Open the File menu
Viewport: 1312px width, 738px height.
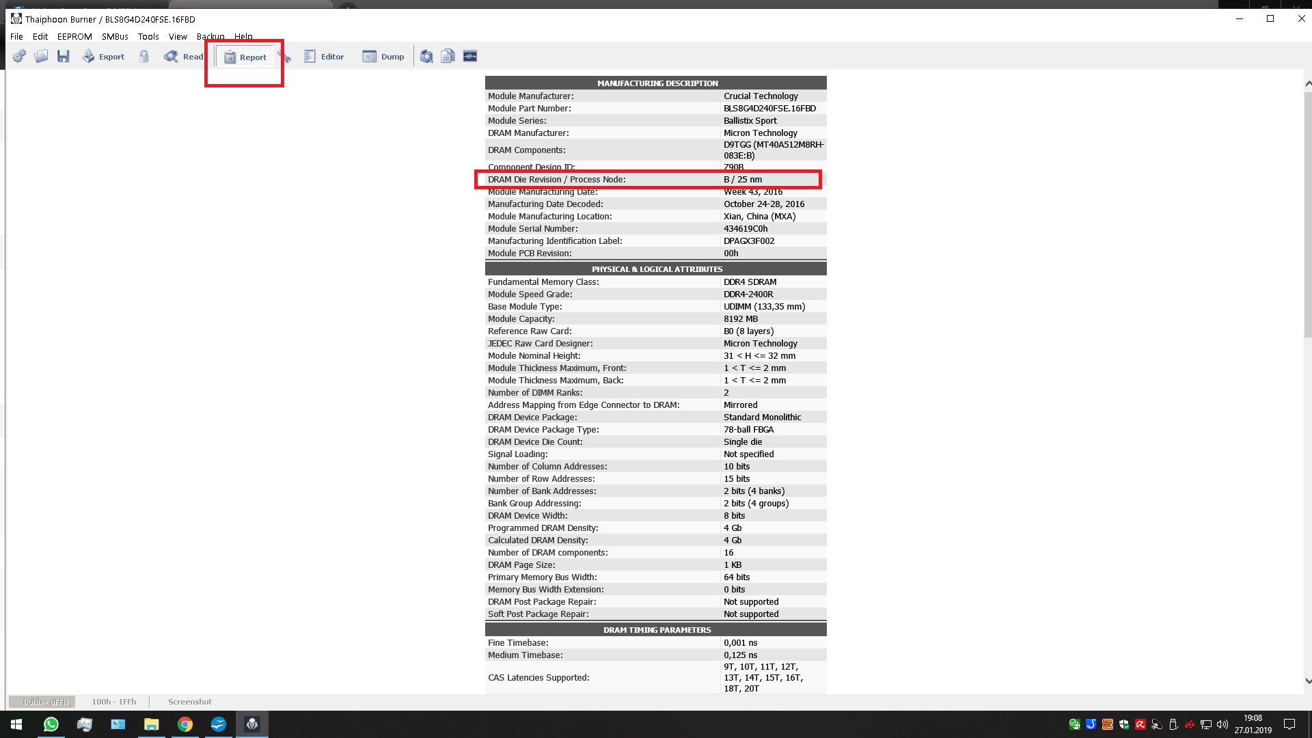coord(16,37)
